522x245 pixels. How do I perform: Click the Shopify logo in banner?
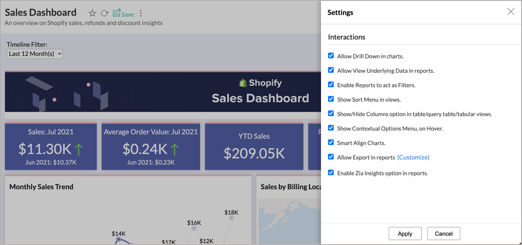coord(243,83)
